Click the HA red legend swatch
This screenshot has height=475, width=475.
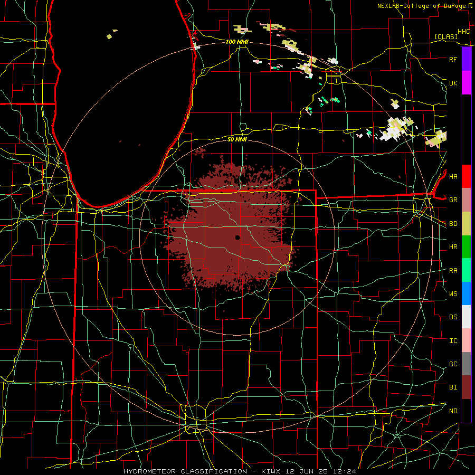466,176
